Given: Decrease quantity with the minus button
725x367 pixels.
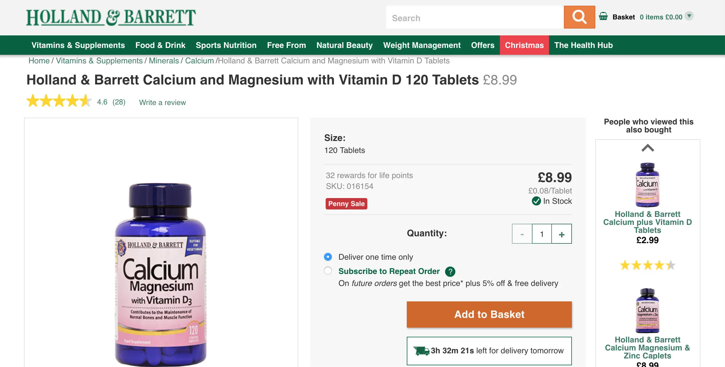Looking at the screenshot, I should click(x=522, y=234).
